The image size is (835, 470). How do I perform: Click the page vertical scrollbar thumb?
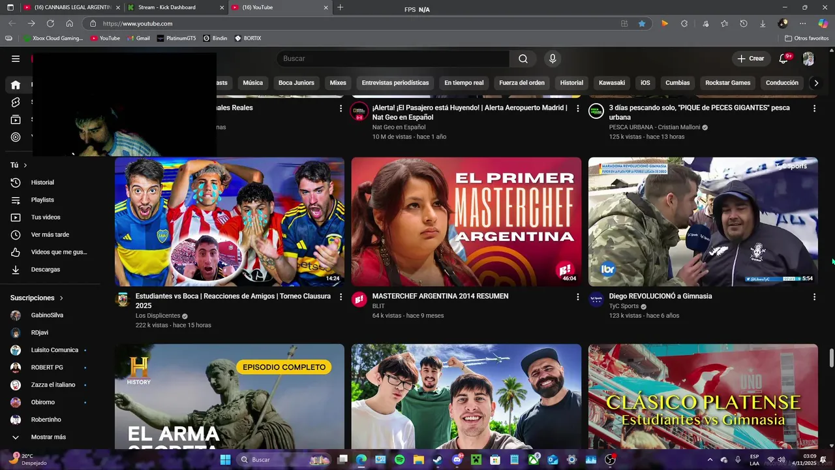[832, 358]
